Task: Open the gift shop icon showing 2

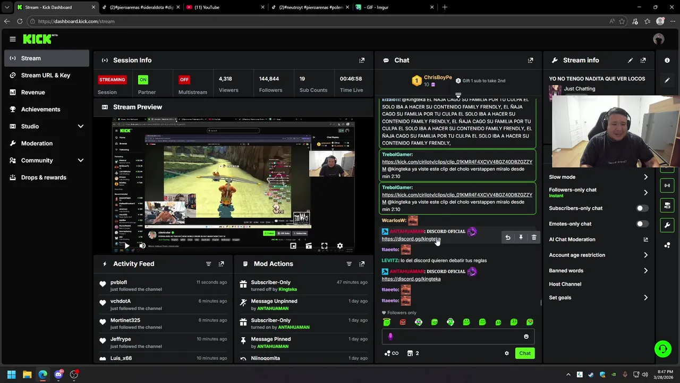Action: point(413,353)
